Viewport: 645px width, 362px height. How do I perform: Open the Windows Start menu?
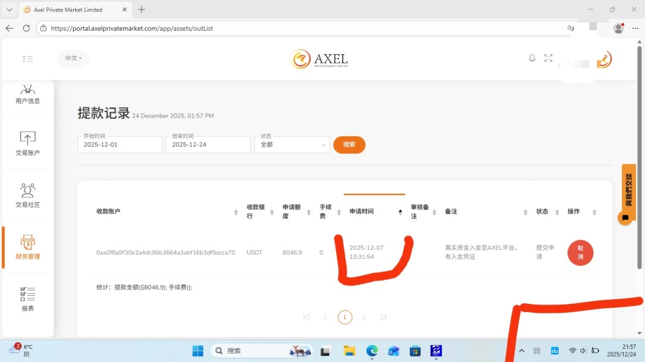pos(198,351)
